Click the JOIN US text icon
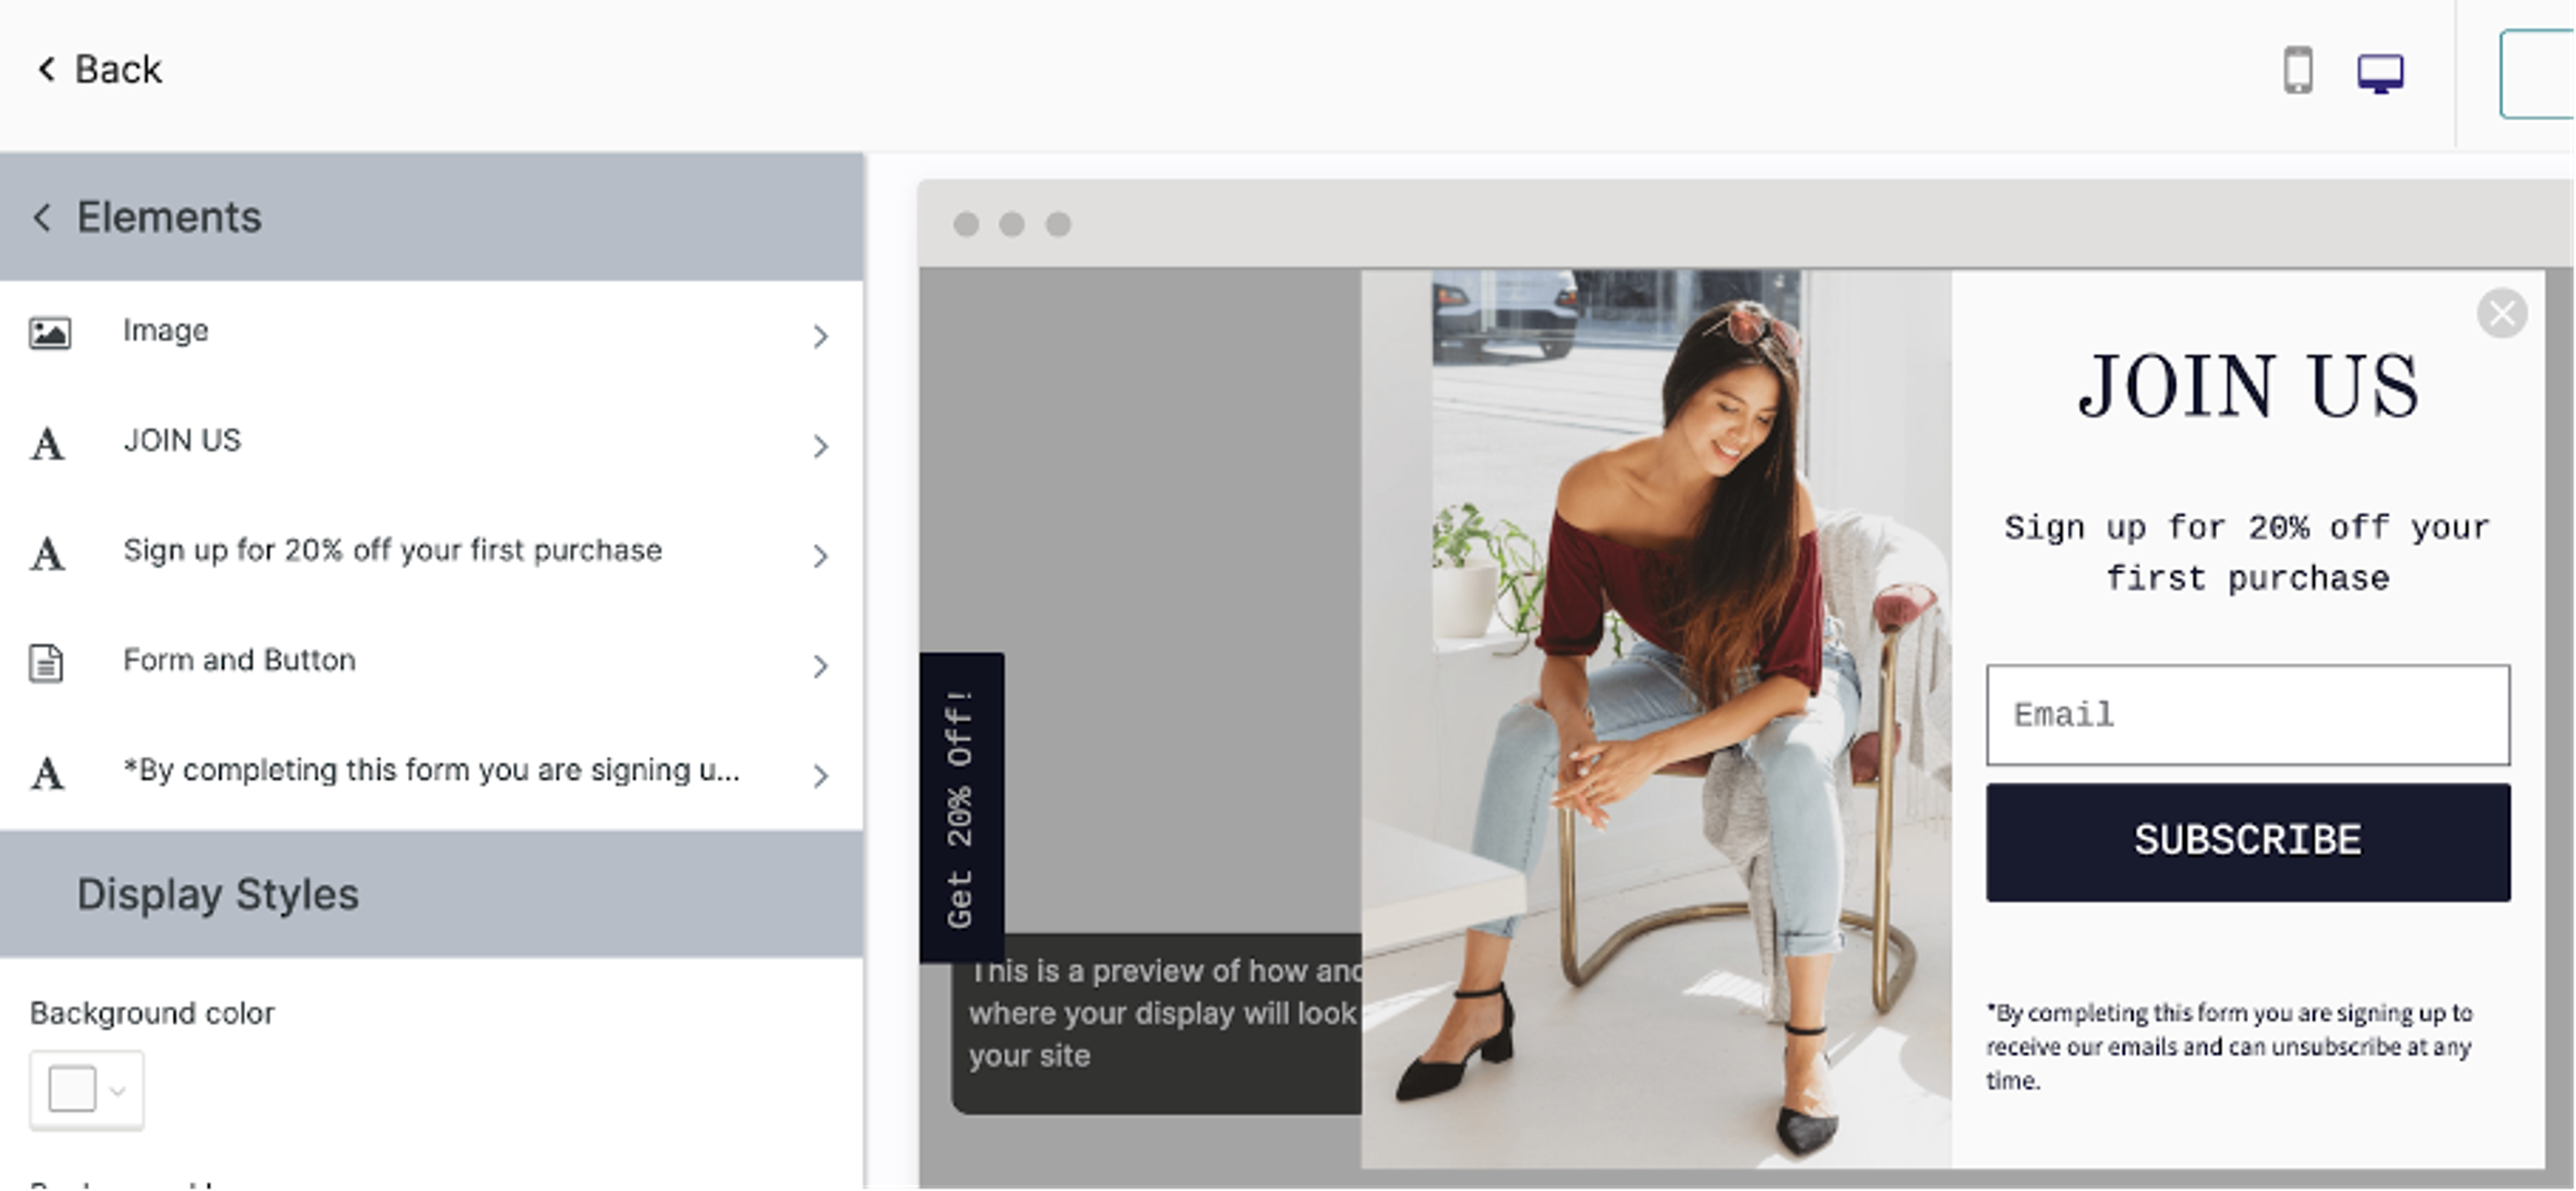 (47, 443)
